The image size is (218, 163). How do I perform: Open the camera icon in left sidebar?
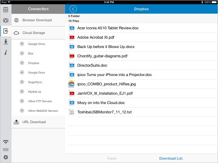(6, 20)
